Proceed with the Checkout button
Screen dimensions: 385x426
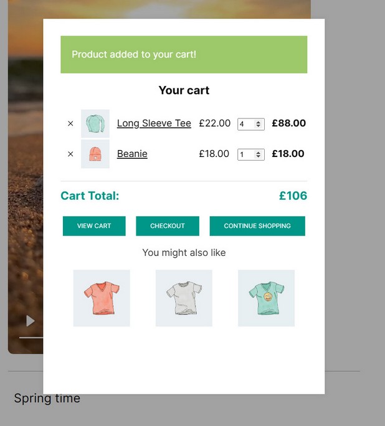[x=168, y=226]
